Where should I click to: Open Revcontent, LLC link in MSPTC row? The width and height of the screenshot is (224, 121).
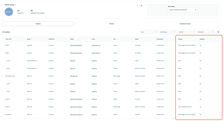(96, 45)
